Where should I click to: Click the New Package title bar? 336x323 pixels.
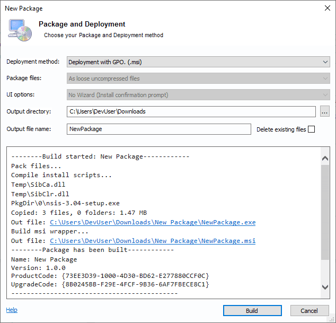[159, 8]
